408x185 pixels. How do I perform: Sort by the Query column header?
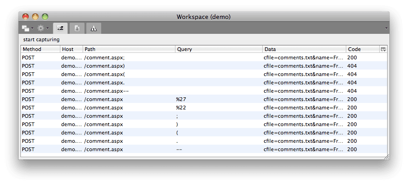[x=219, y=49]
